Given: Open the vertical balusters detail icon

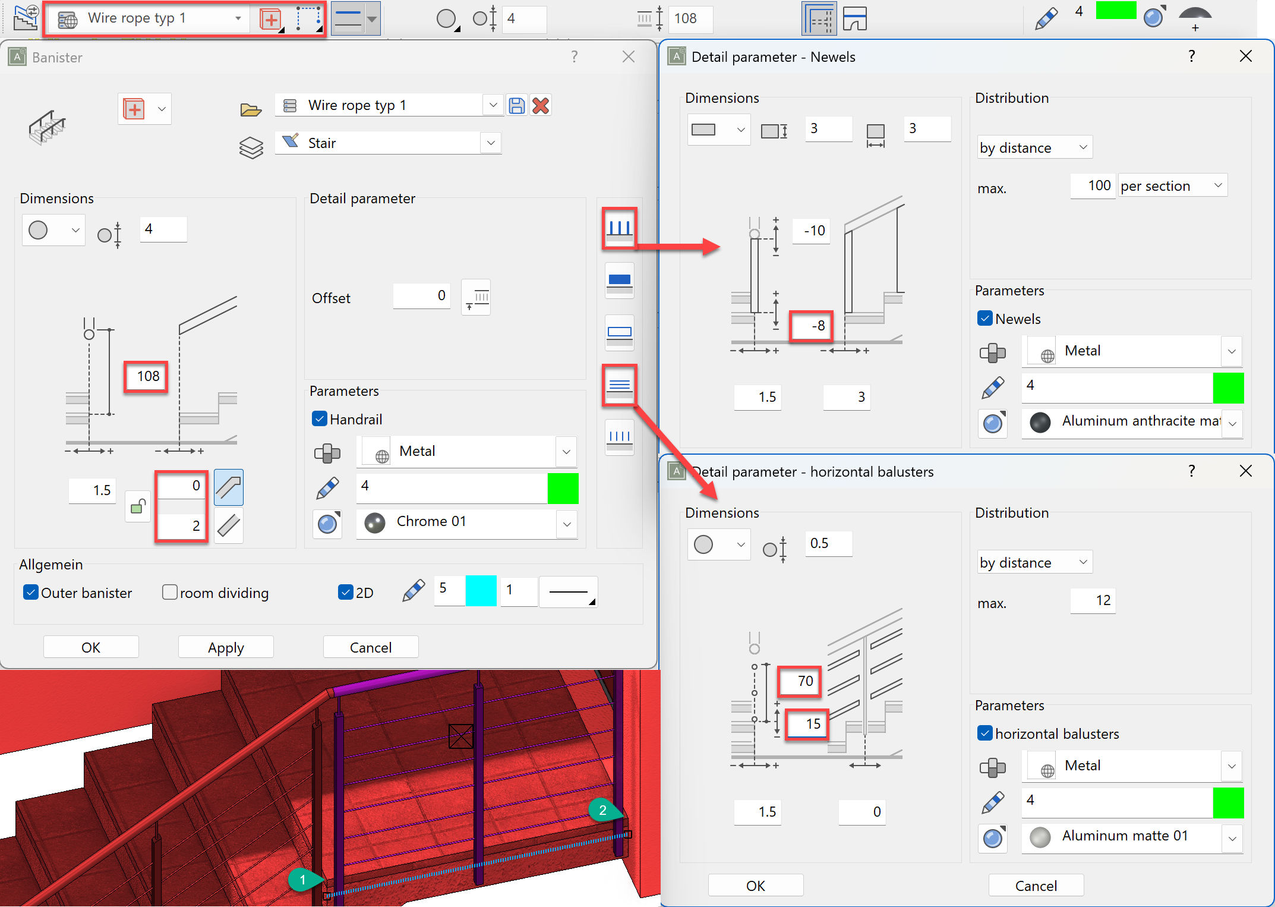Looking at the screenshot, I should (x=619, y=437).
